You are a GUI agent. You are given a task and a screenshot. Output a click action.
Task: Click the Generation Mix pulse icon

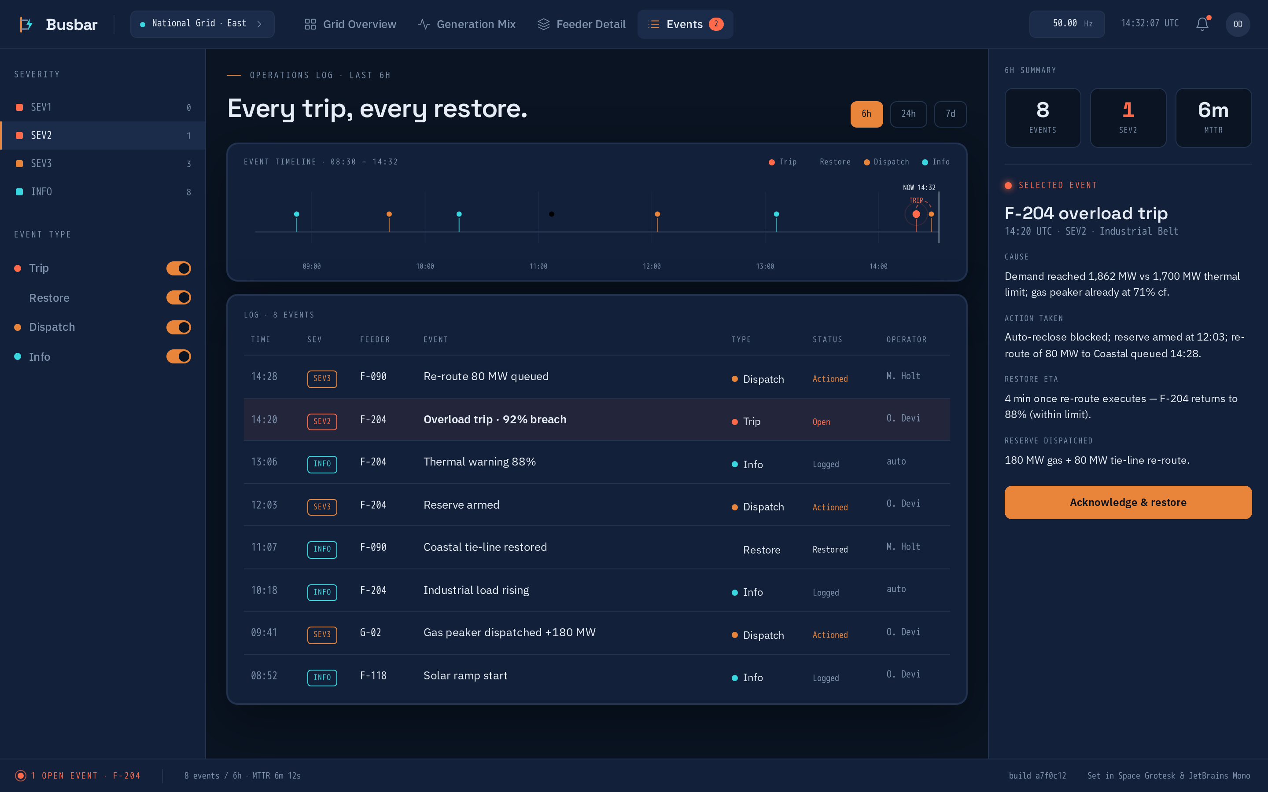pos(424,24)
